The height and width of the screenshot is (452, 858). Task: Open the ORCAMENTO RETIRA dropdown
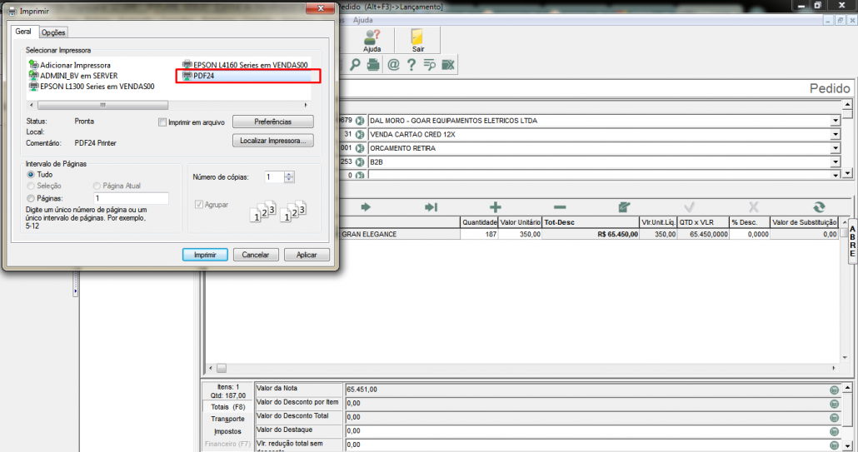tap(835, 149)
